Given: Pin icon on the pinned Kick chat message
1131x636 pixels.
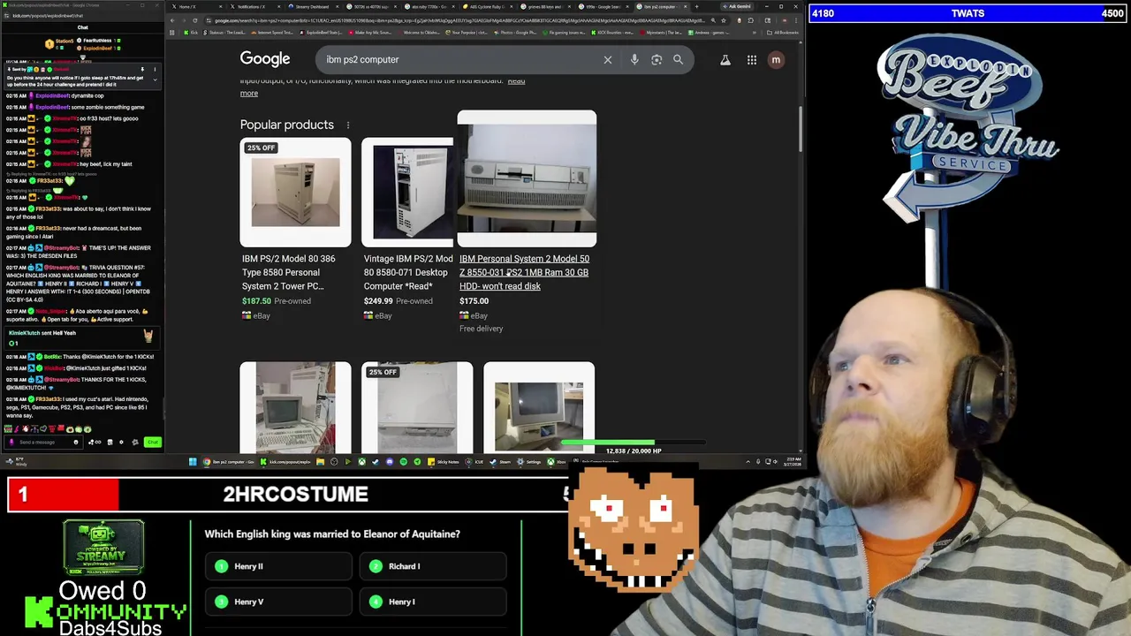Looking at the screenshot, I should point(142,69).
